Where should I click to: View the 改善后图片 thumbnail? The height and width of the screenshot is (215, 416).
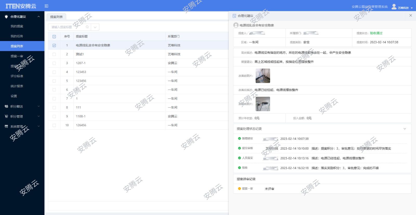pyautogui.click(x=263, y=104)
